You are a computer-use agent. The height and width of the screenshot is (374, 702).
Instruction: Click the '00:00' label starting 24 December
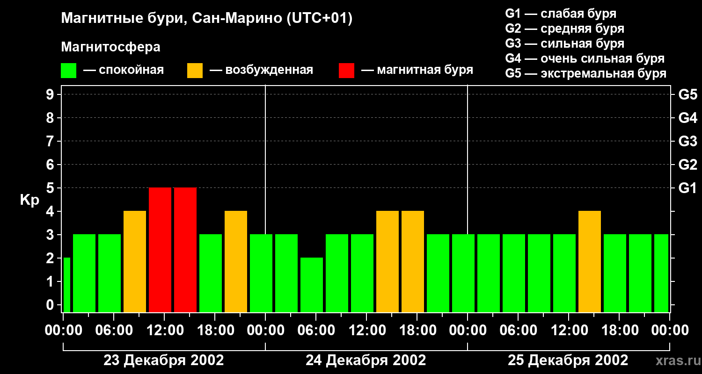tap(265, 331)
